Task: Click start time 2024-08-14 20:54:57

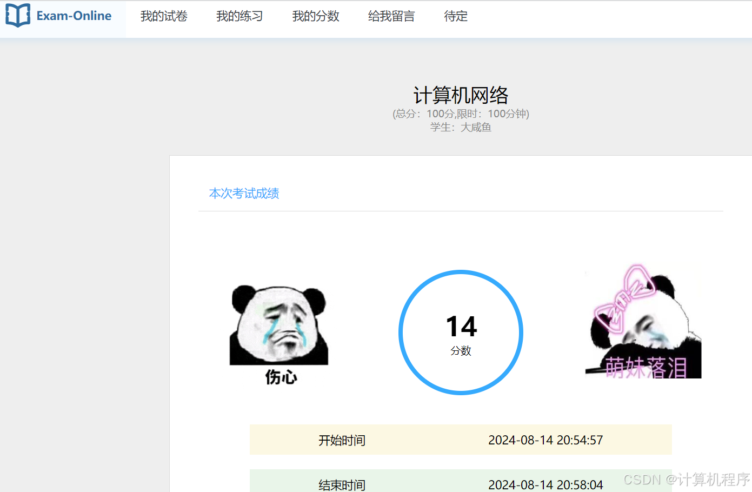Action: pyautogui.click(x=545, y=440)
